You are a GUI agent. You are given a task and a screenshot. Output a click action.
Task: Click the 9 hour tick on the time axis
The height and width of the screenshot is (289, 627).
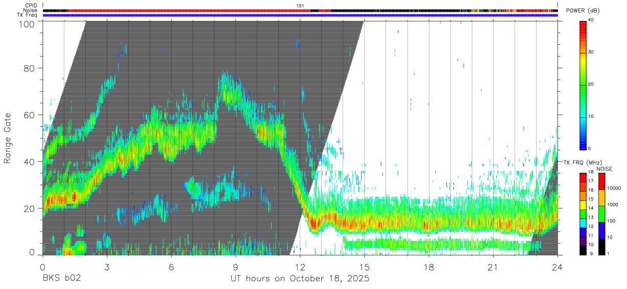(235, 267)
